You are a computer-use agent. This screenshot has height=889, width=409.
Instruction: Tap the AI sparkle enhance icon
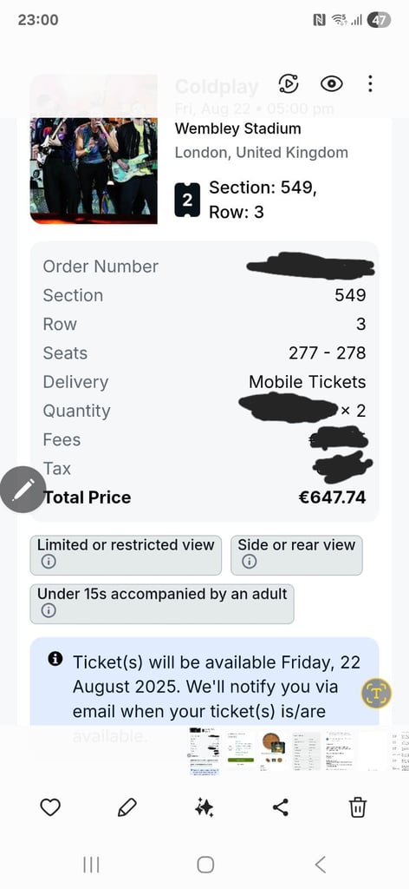[204, 807]
